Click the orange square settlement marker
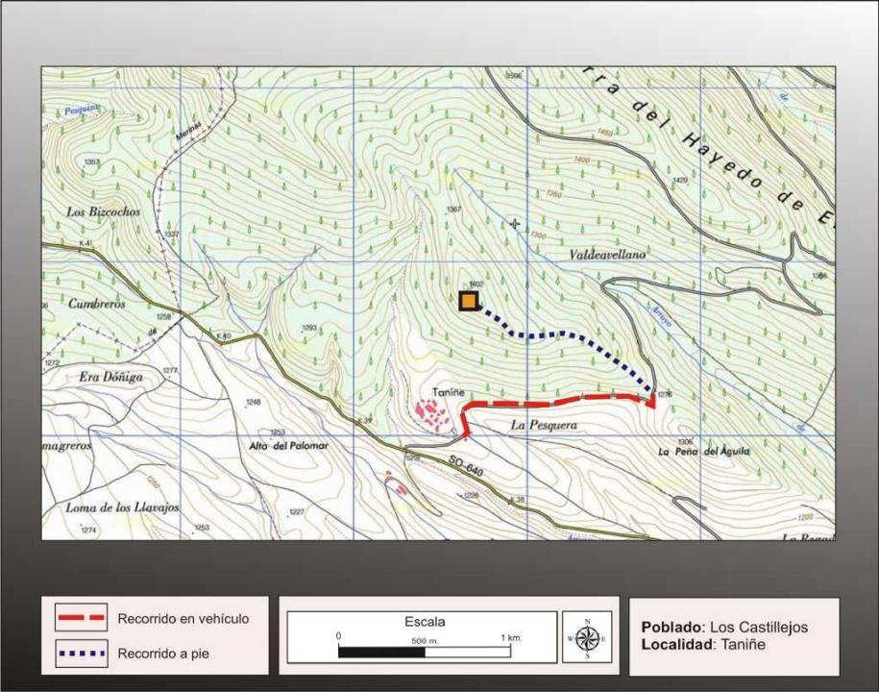 click(x=468, y=302)
